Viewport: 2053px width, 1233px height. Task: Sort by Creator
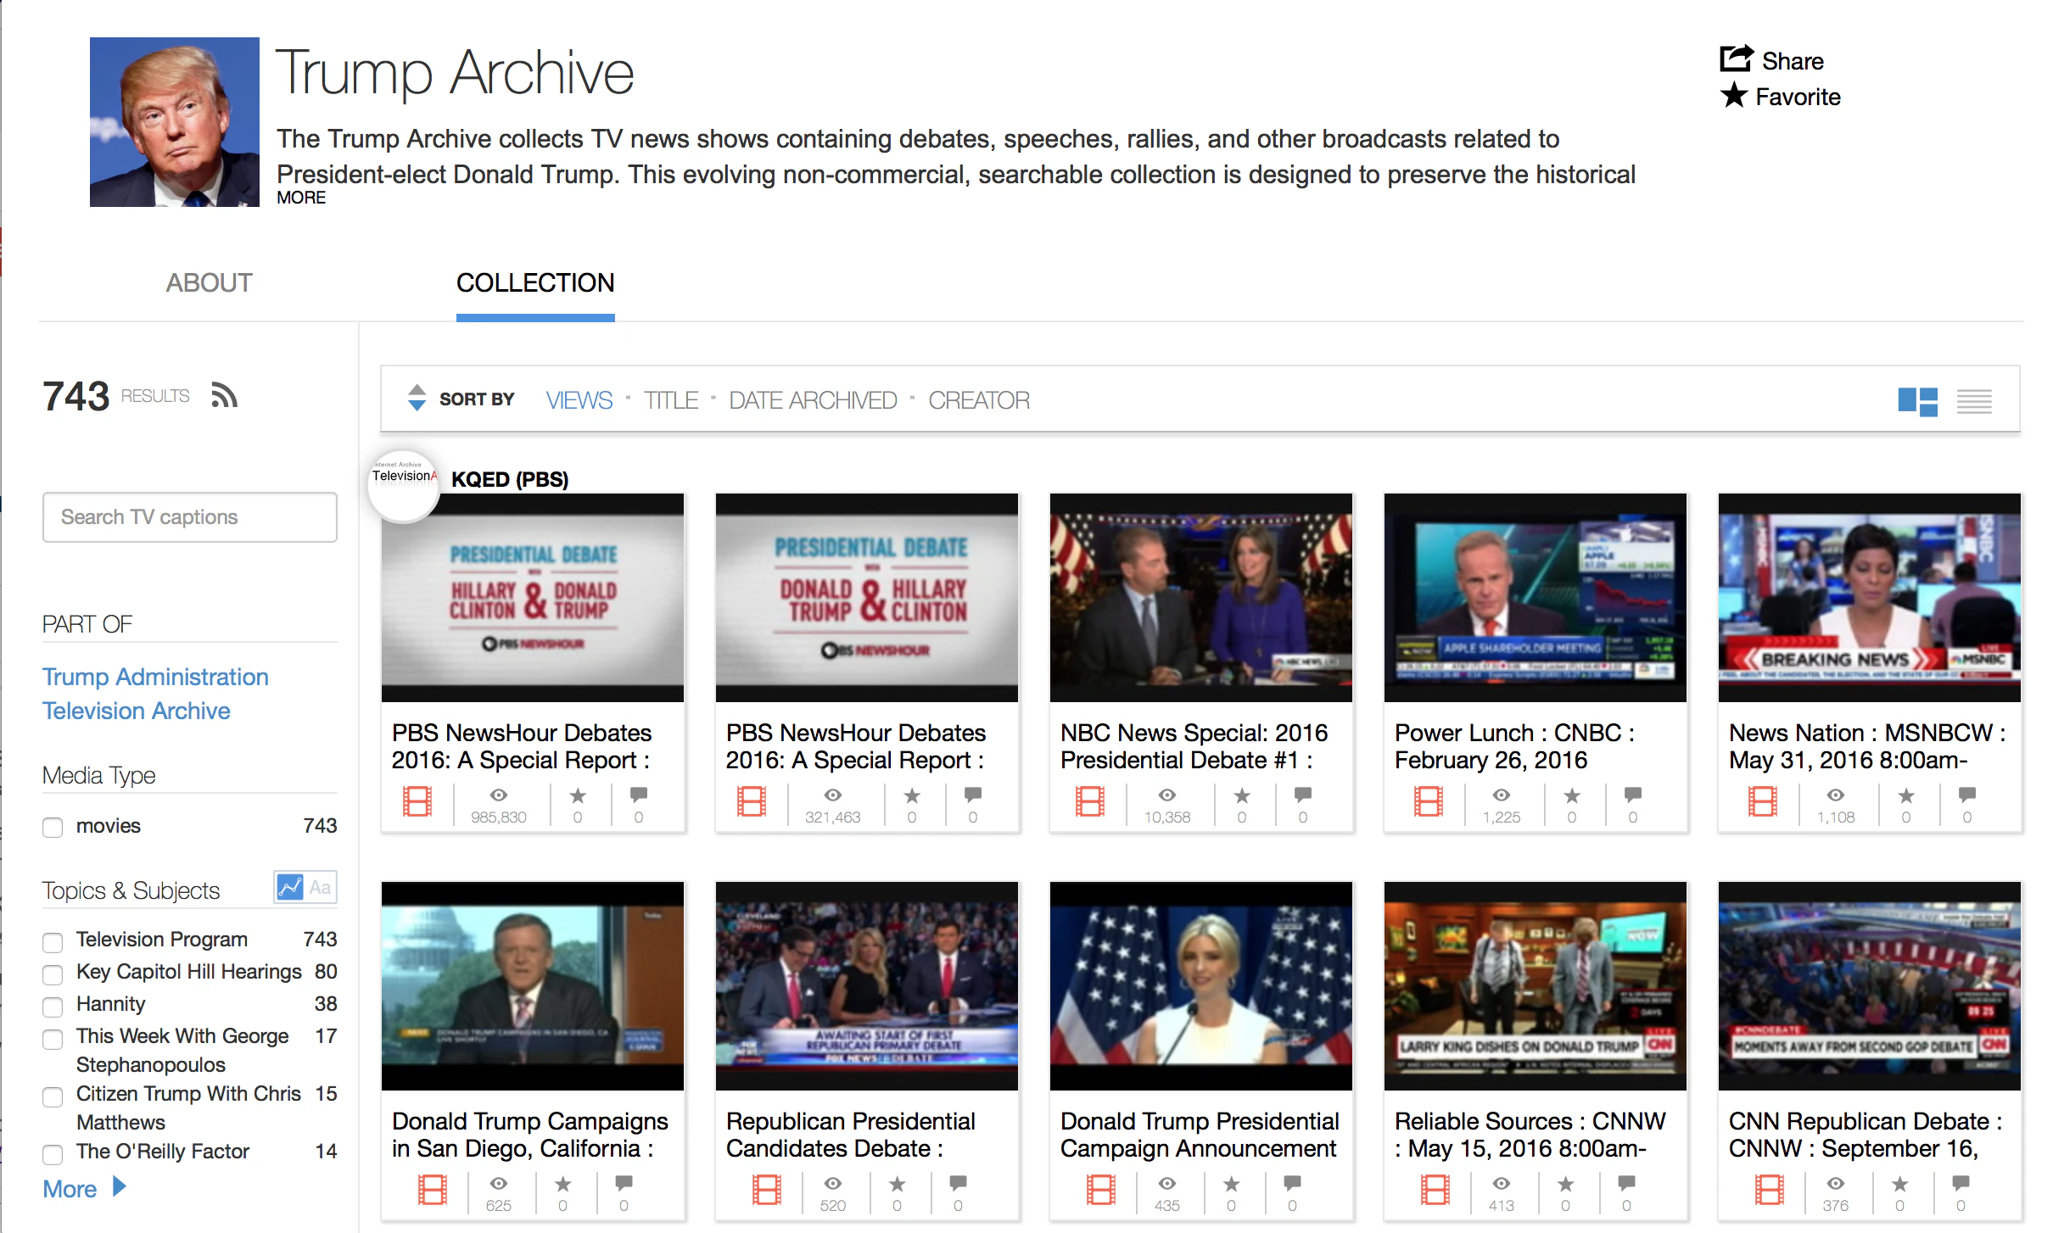[x=978, y=400]
